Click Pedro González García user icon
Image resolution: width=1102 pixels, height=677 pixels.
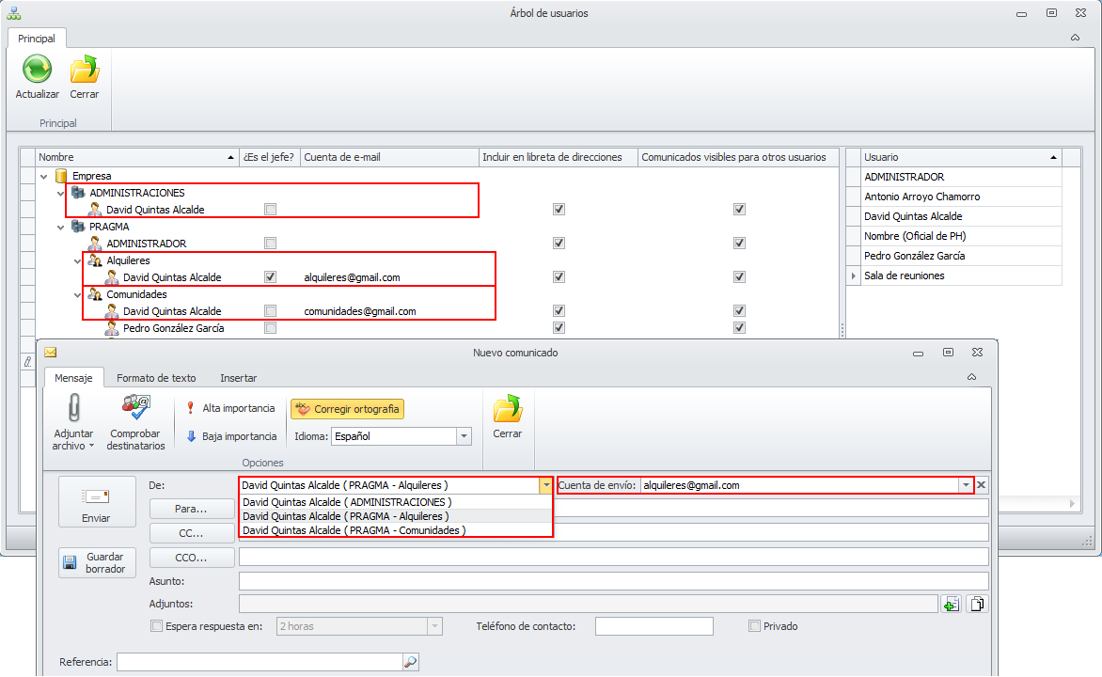click(x=112, y=327)
